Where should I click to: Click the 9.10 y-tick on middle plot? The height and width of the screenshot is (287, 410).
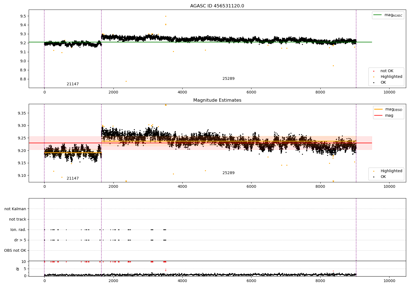point(22,175)
